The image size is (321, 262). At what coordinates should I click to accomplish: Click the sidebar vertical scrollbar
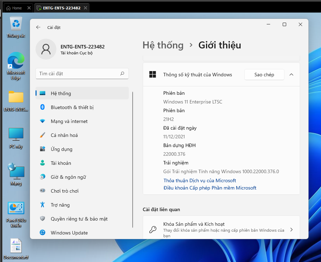[133, 160]
